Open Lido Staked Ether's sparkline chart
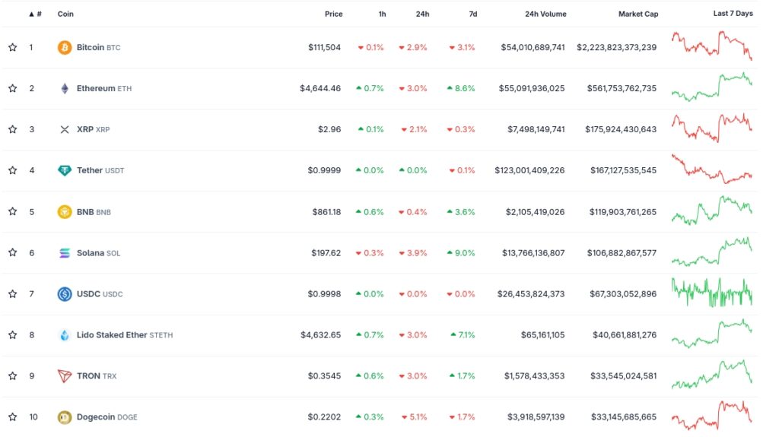 [x=712, y=333]
